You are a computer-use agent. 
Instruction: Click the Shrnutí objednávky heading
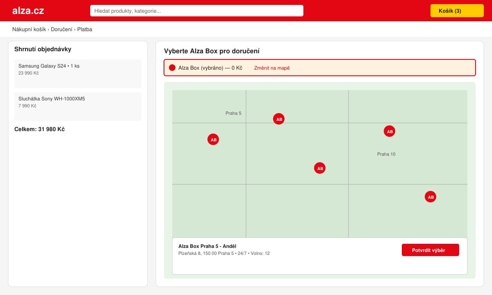tap(43, 49)
